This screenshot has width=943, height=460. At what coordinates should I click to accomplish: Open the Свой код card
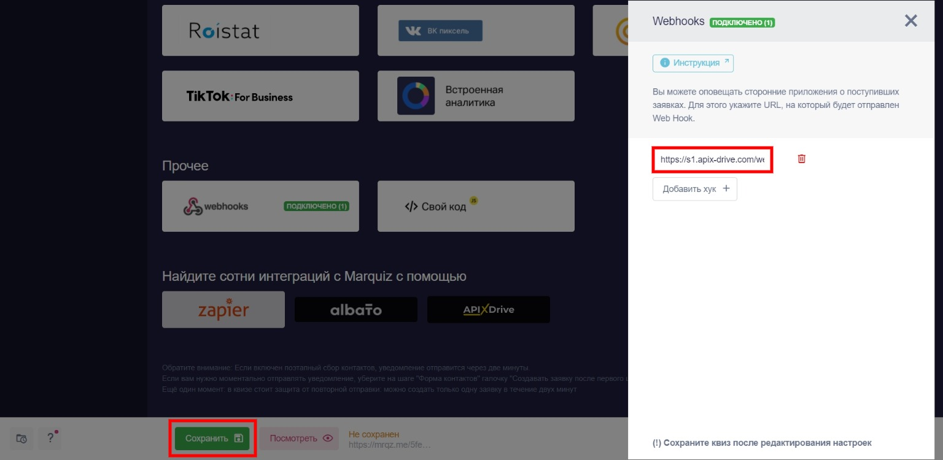[476, 206]
